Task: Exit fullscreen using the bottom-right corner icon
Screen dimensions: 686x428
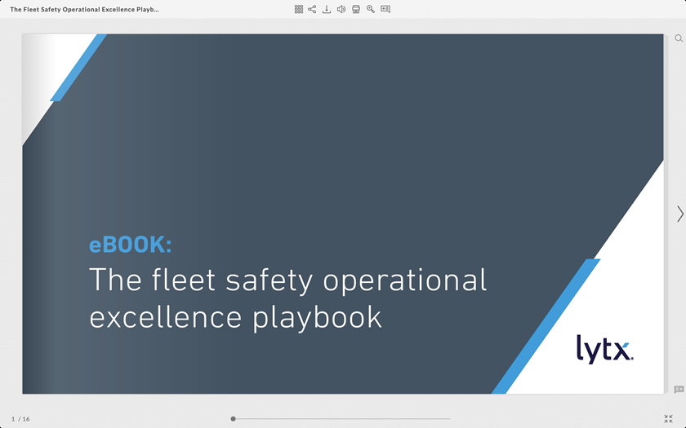Action: [668, 418]
